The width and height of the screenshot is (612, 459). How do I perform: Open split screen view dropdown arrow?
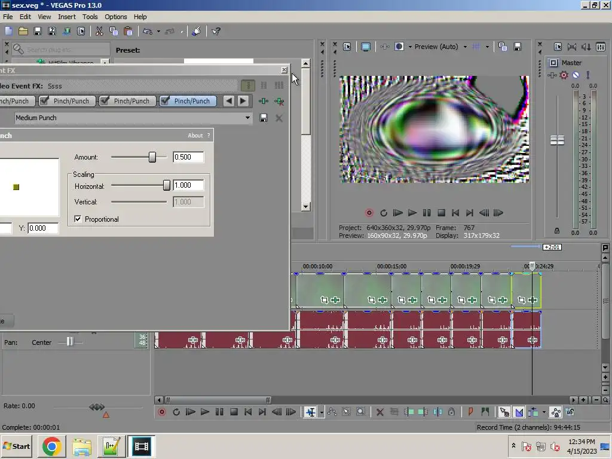click(x=410, y=47)
